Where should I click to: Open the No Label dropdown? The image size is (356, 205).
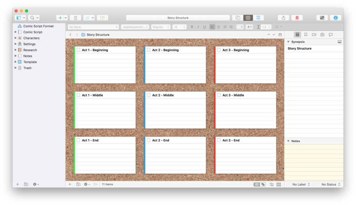301,185
